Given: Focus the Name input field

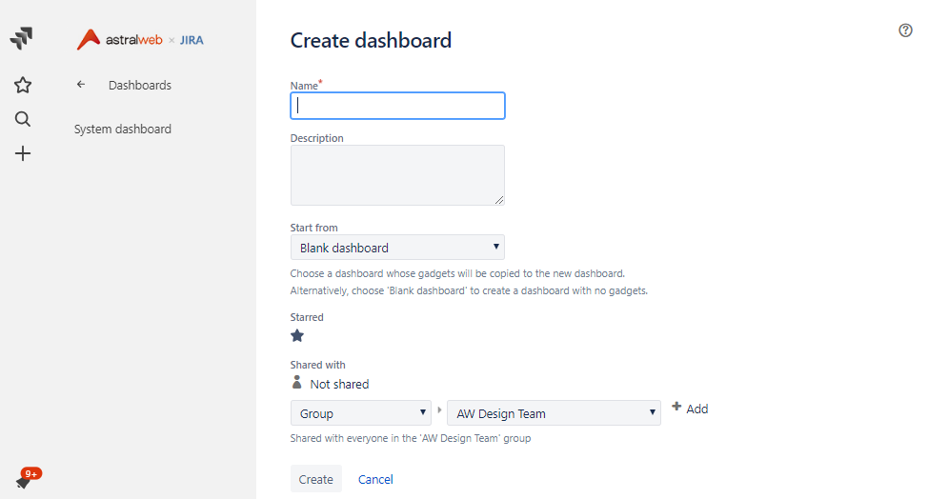Looking at the screenshot, I should coord(397,106).
